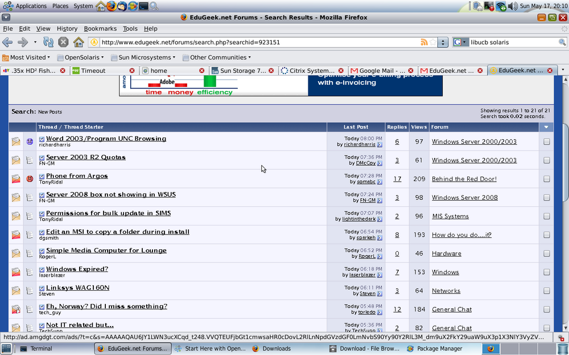Go back with the browser Back arrow

(7, 42)
